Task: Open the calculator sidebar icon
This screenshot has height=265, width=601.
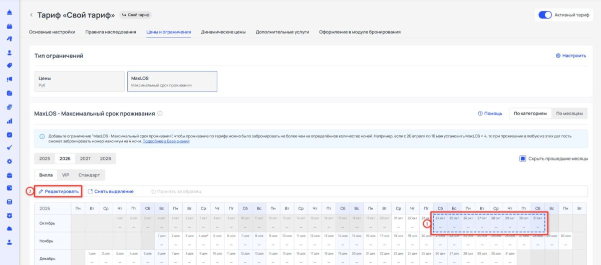Action: click(x=10, y=202)
